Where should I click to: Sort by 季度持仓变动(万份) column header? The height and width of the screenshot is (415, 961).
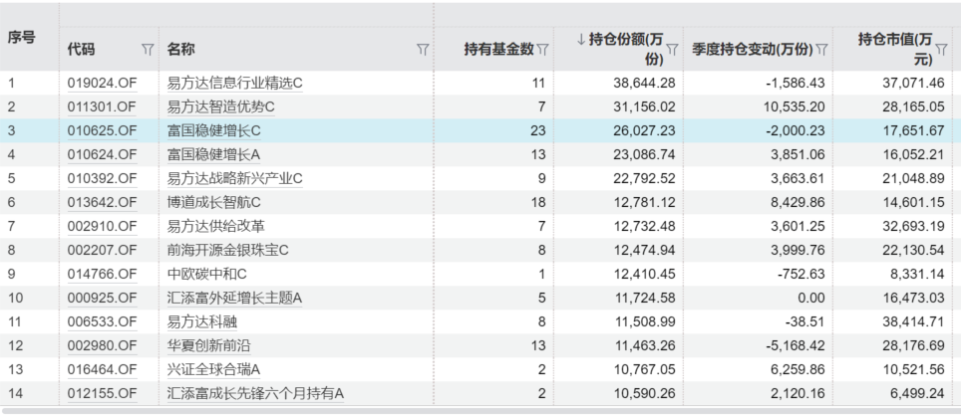click(x=752, y=49)
